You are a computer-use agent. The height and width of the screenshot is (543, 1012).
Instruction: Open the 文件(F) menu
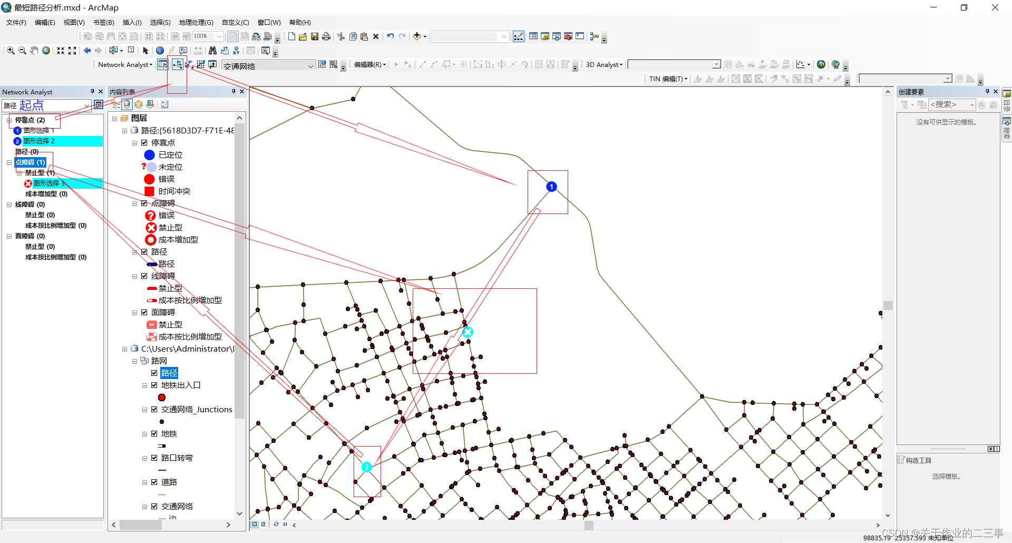click(x=16, y=23)
